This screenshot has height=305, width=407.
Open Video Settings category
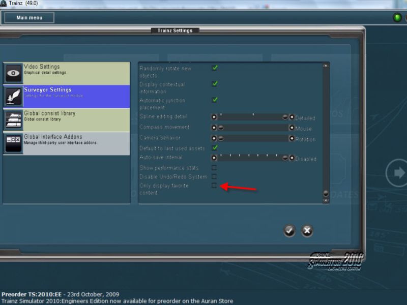tap(67, 73)
